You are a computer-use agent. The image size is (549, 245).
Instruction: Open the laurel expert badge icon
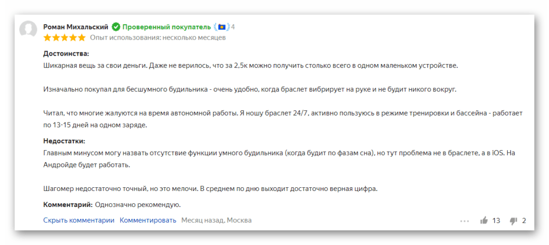[x=221, y=27]
